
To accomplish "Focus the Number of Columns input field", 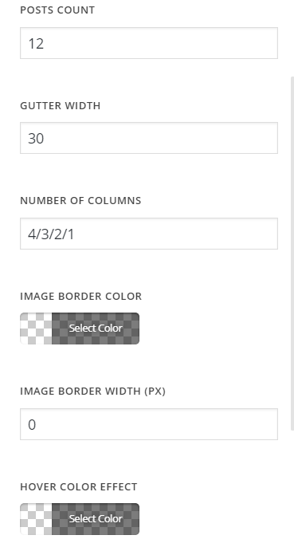I will 149,234.
